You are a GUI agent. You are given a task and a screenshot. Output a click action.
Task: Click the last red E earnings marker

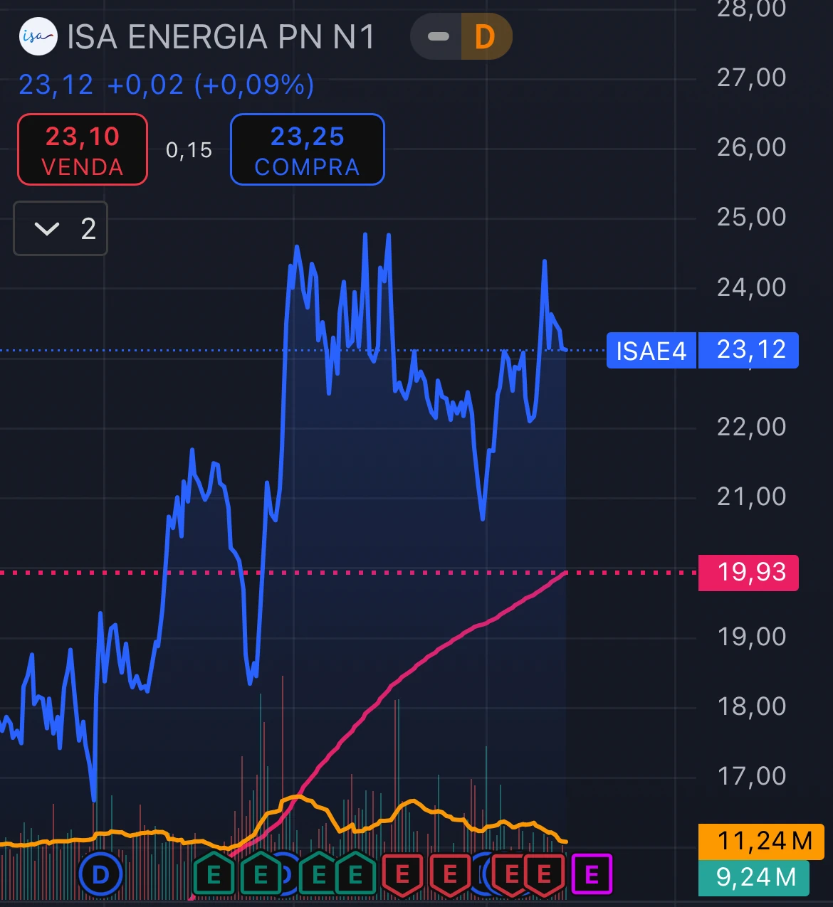click(x=545, y=874)
